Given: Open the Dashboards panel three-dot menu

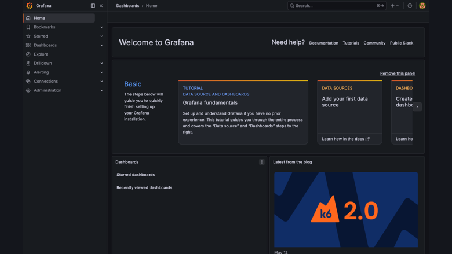Looking at the screenshot, I should [262, 162].
